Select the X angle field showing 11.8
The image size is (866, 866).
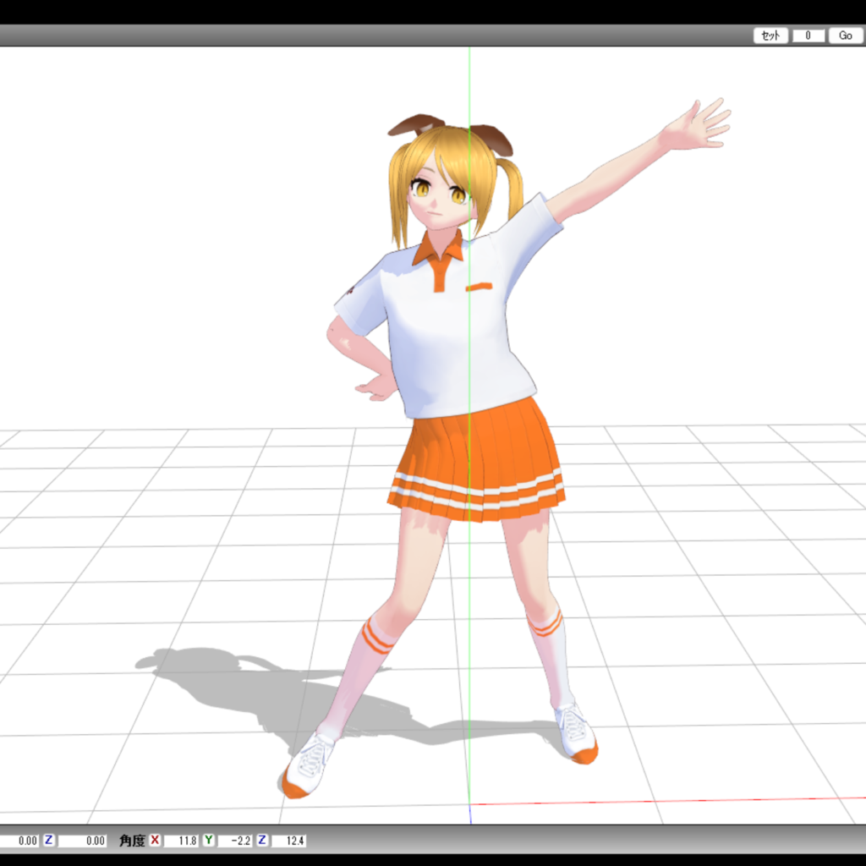pos(181,841)
